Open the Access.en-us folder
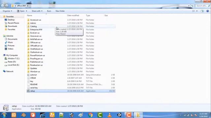Viewport: 211px width, 118px height. 36,20
